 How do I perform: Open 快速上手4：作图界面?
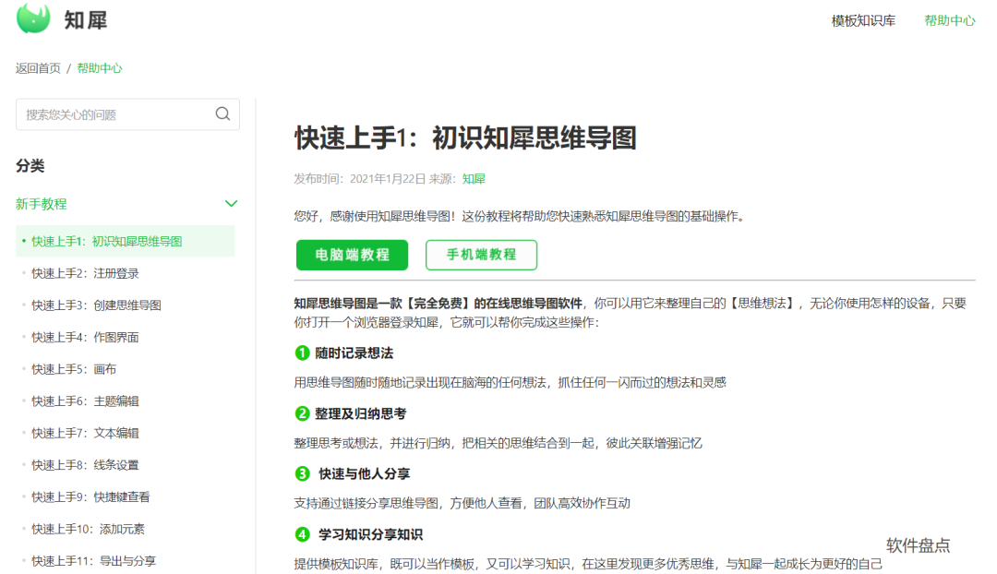85,338
